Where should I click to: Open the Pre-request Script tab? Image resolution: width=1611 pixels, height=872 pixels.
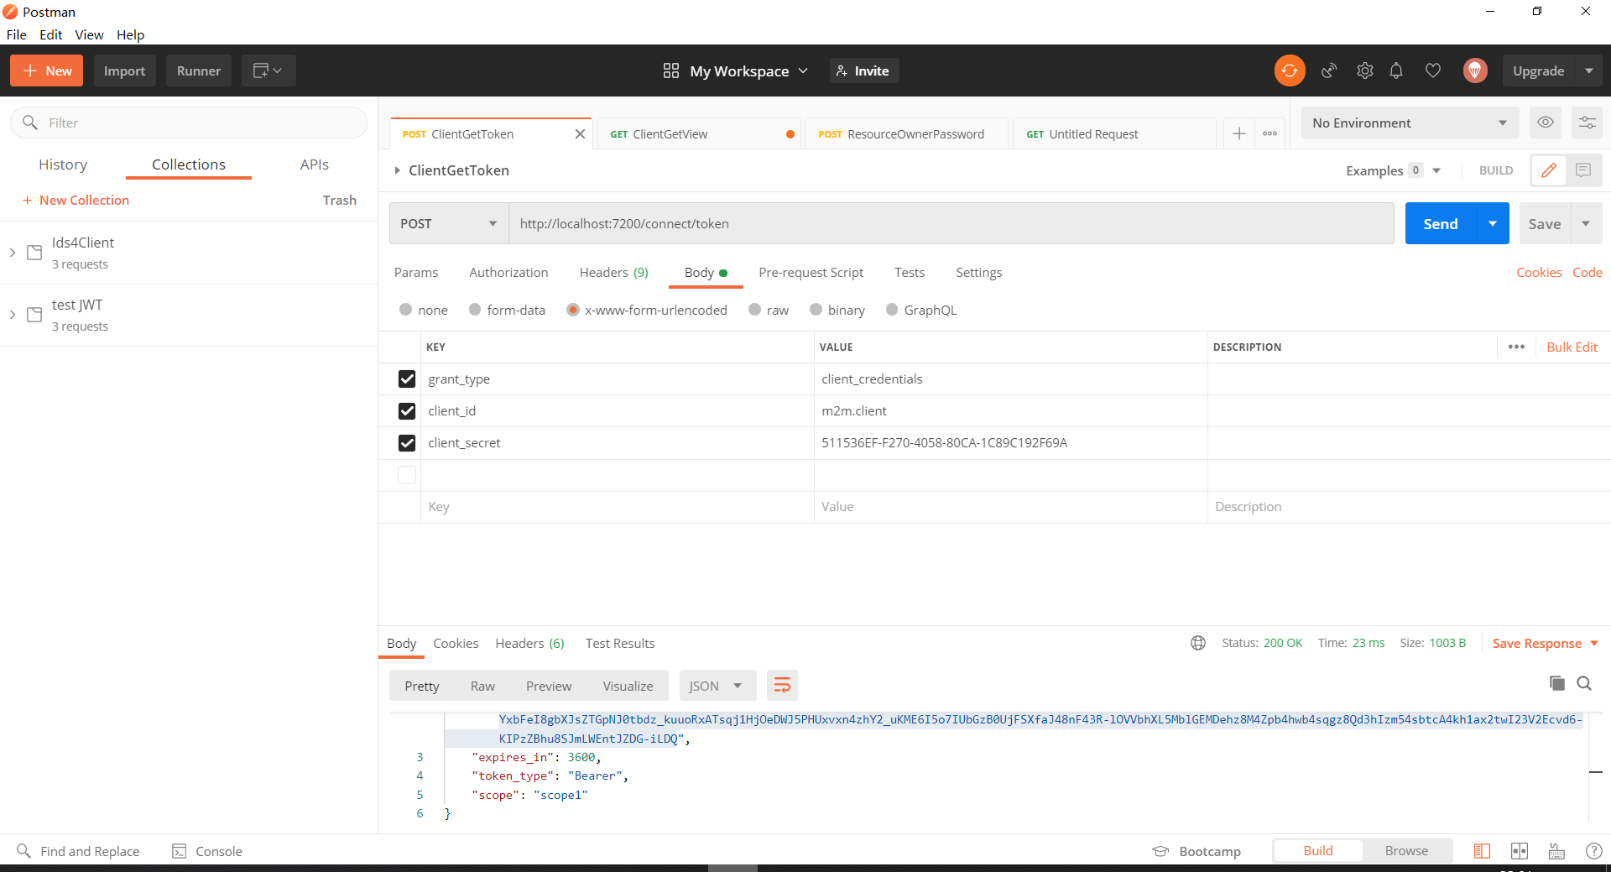pyautogui.click(x=811, y=272)
